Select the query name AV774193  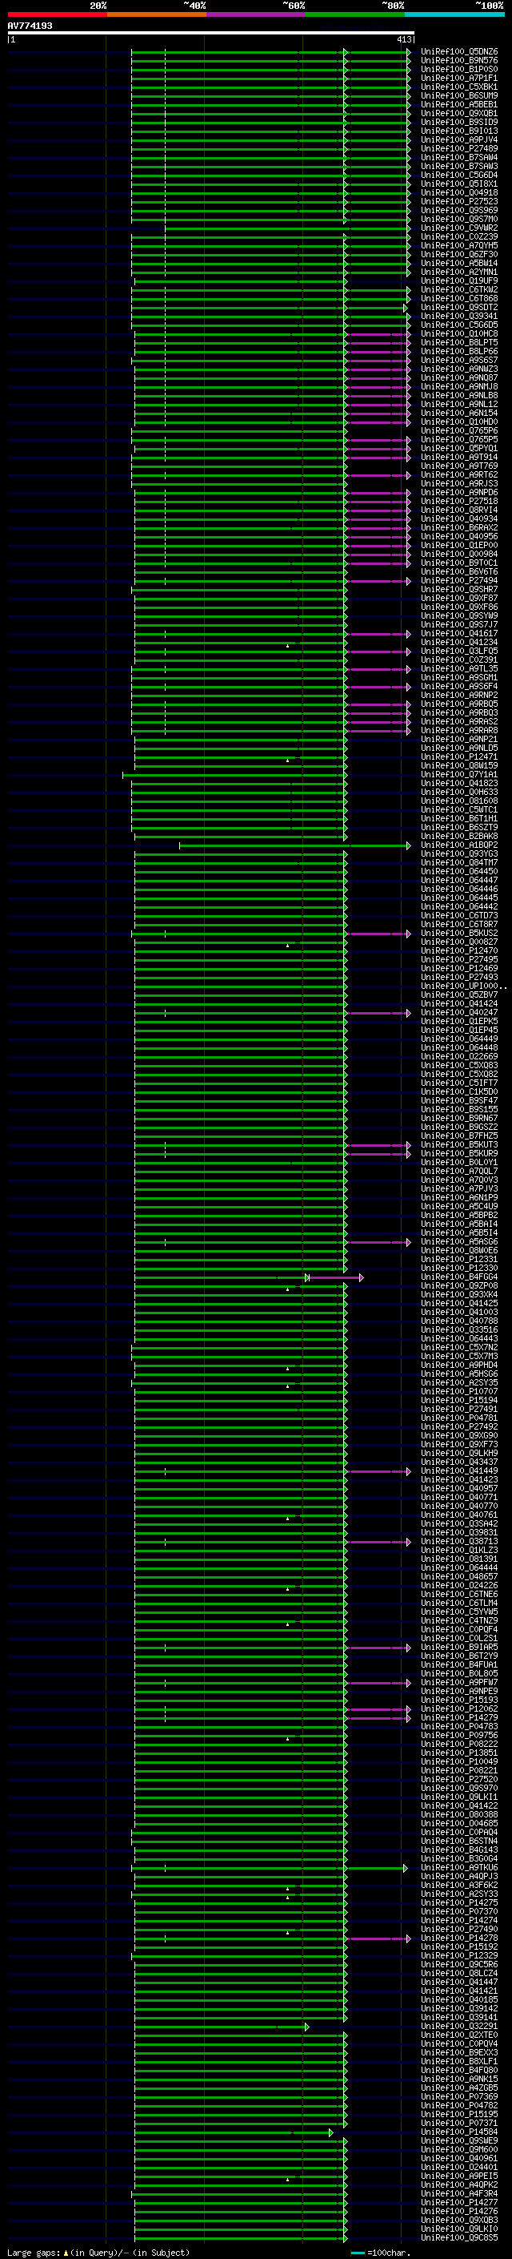[30, 26]
